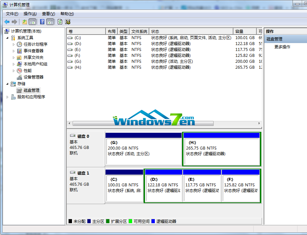The height and width of the screenshot is (235, 307).
Task: Click the Back arrow in the toolbar
Action: (x=7, y=22)
